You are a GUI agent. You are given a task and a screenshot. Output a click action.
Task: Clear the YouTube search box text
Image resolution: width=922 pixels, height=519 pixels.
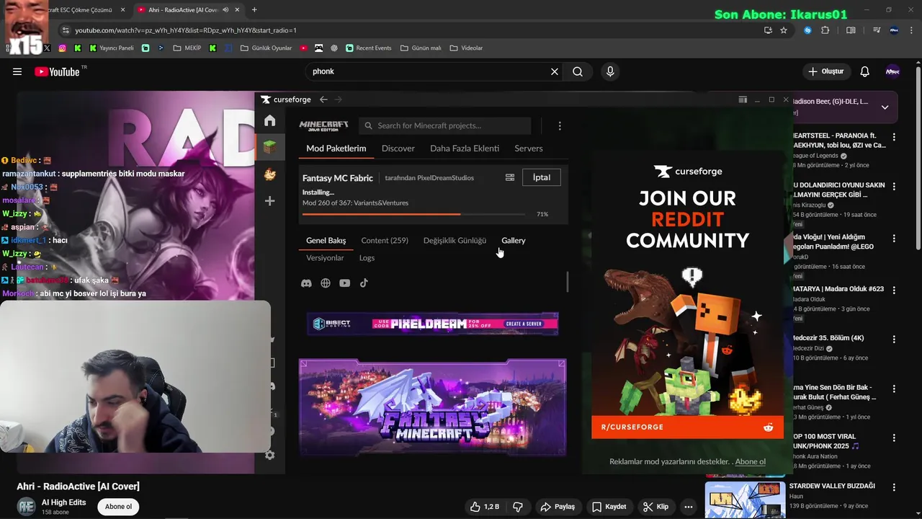coord(555,71)
